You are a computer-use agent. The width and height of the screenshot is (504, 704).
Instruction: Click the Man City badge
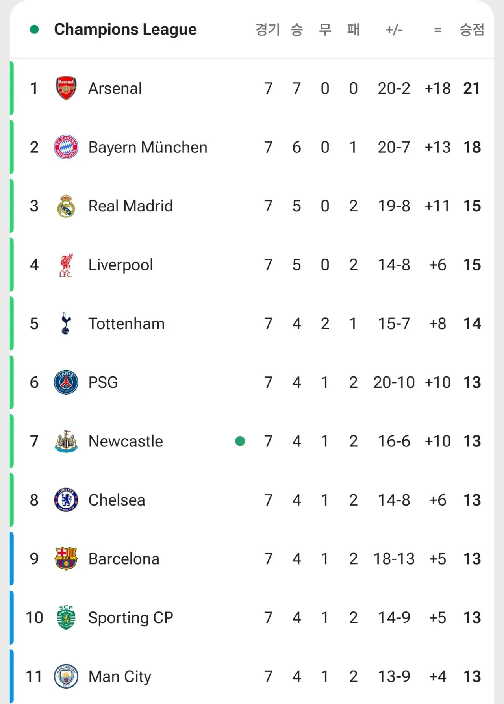[66, 676]
